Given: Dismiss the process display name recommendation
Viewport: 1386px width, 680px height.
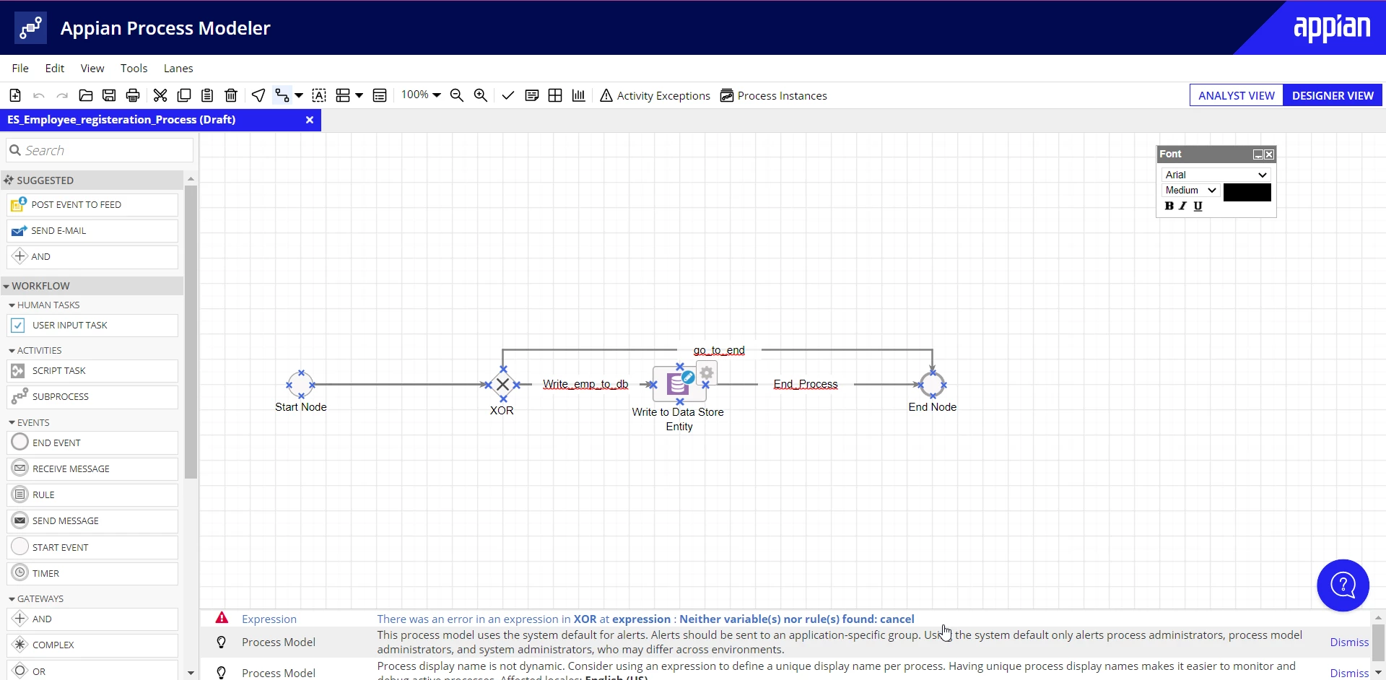Looking at the screenshot, I should tap(1349, 673).
